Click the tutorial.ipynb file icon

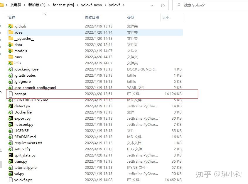(11, 168)
